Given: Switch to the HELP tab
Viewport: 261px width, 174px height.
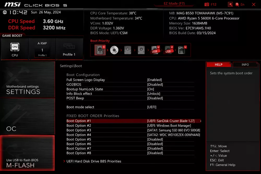Looking at the screenshot, I should coord(218,64).
